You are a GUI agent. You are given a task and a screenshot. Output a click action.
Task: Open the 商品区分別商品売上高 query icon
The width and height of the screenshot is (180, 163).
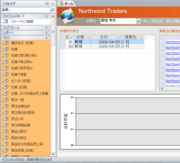(6, 144)
